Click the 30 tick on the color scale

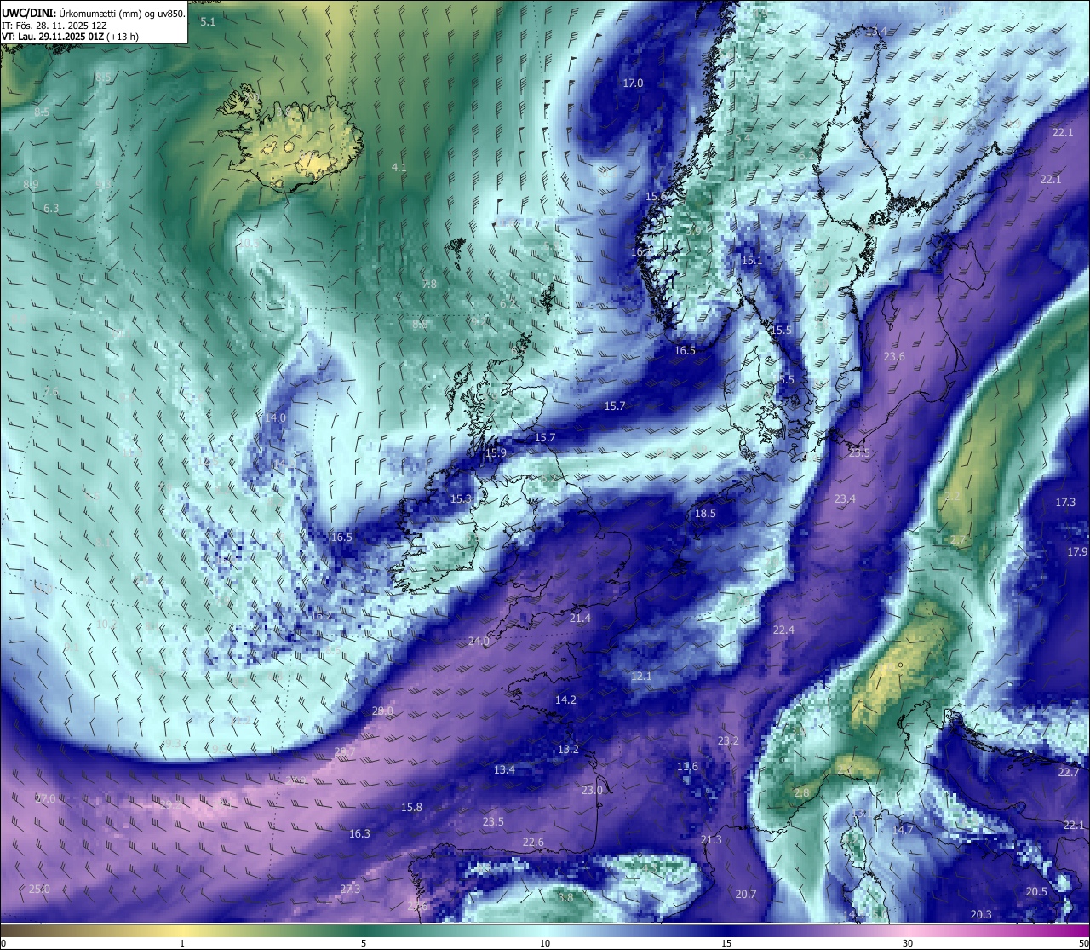click(x=908, y=943)
